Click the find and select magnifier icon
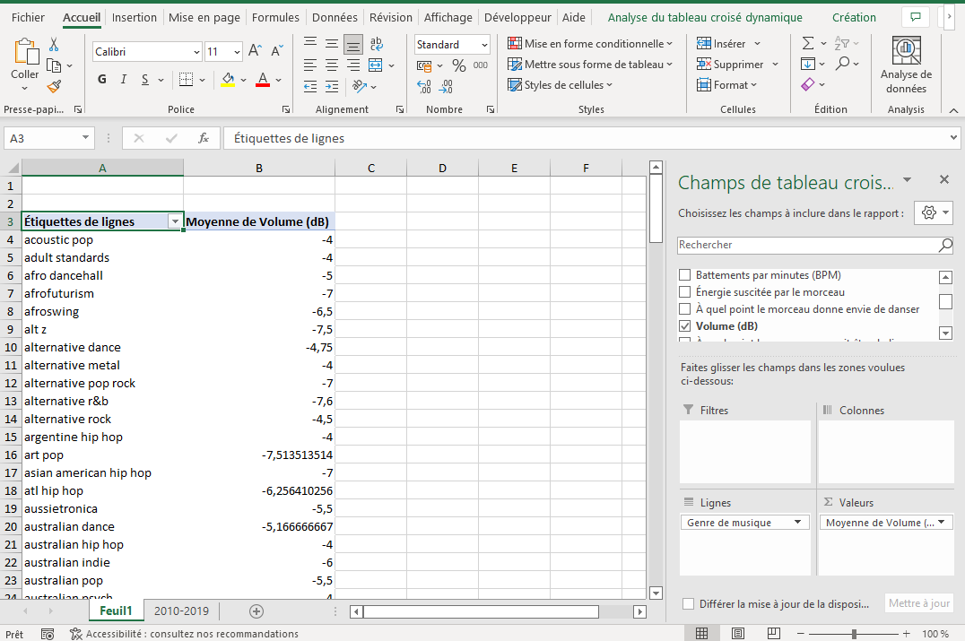 (x=842, y=64)
